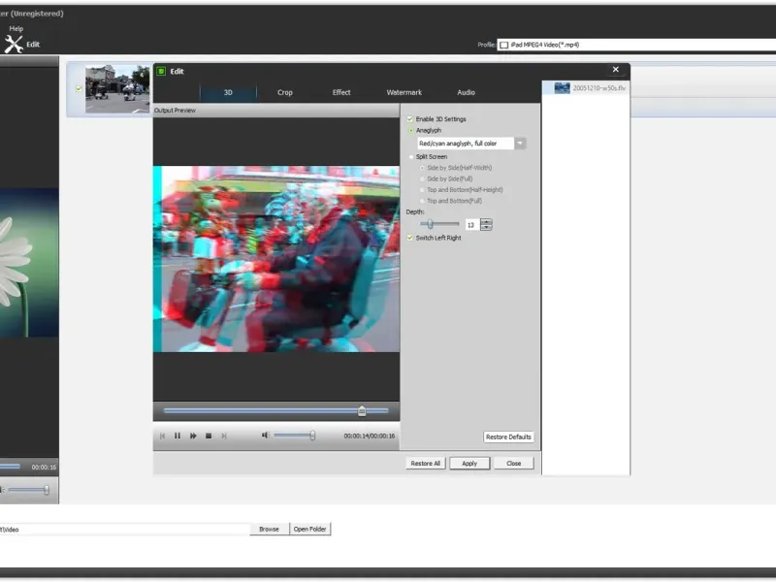Click the green Edit dialog title icon

click(x=161, y=71)
